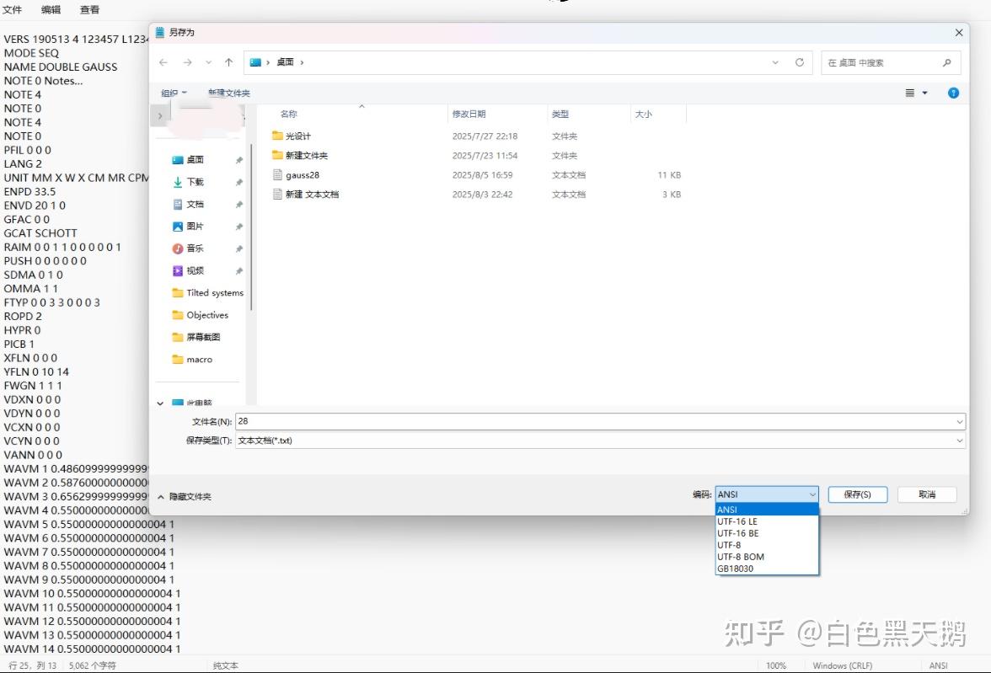
Task: Select the 视频 sidebar entry
Action: tap(195, 270)
